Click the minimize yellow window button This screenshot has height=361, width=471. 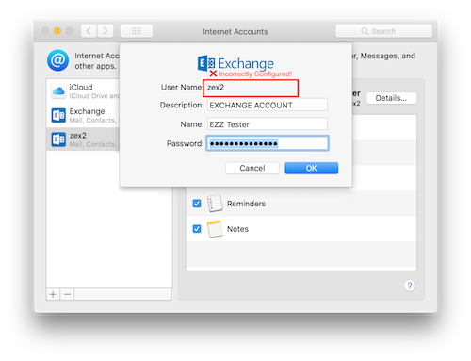click(57, 31)
